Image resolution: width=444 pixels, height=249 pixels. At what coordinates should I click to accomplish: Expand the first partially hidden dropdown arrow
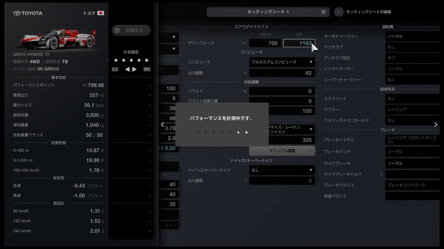[173, 37]
